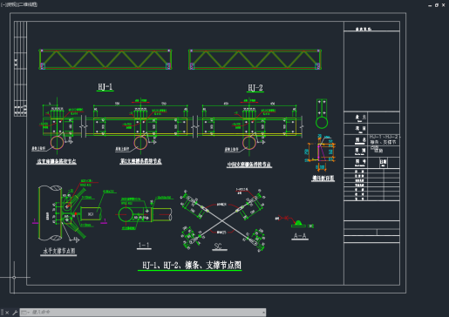The width and height of the screenshot is (449, 317).
Task: Select the HJ-2 truss label text
Action: pyautogui.click(x=255, y=88)
